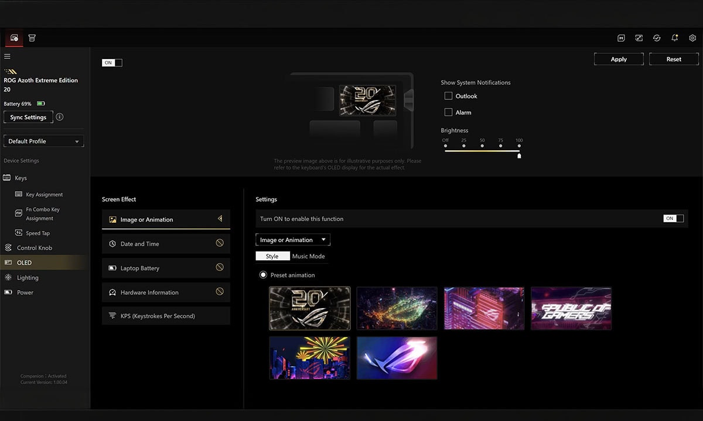Open Lighting settings in sidebar
This screenshot has height=421, width=703.
tap(28, 277)
